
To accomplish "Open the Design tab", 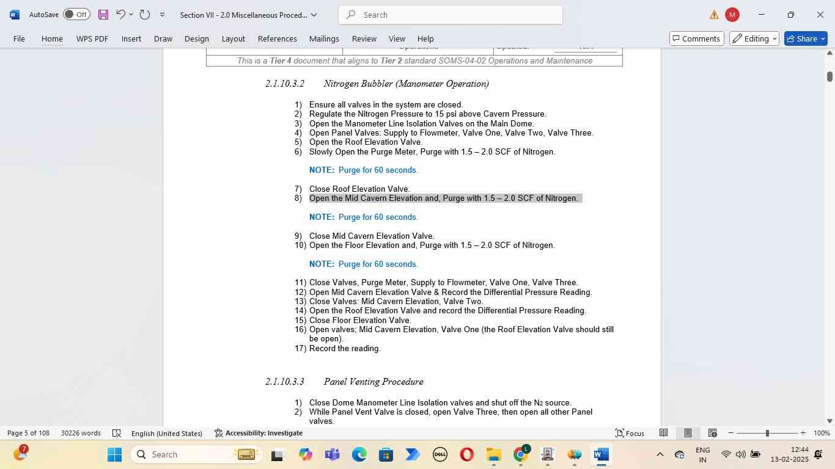I will (x=197, y=38).
